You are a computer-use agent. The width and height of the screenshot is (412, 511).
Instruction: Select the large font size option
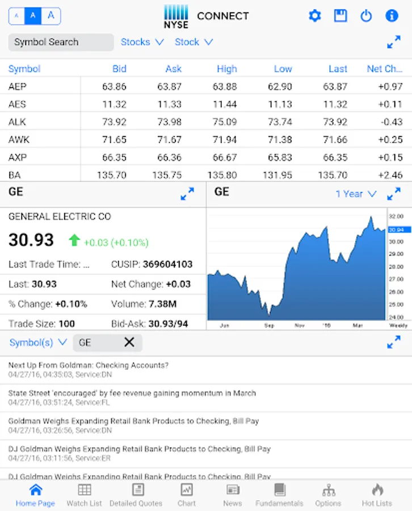(51, 16)
